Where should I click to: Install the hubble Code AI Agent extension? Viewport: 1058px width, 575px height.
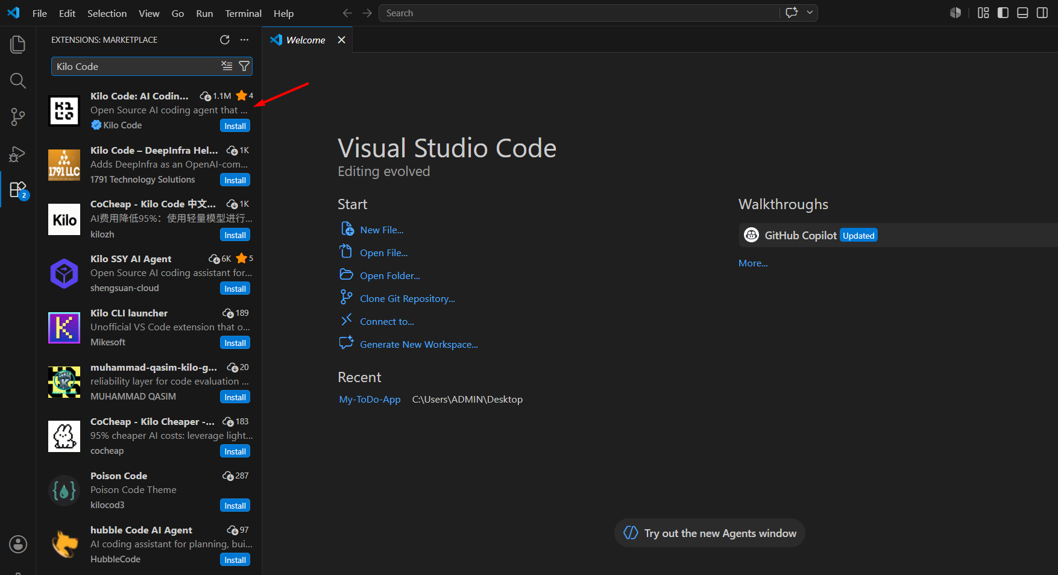pyautogui.click(x=235, y=560)
